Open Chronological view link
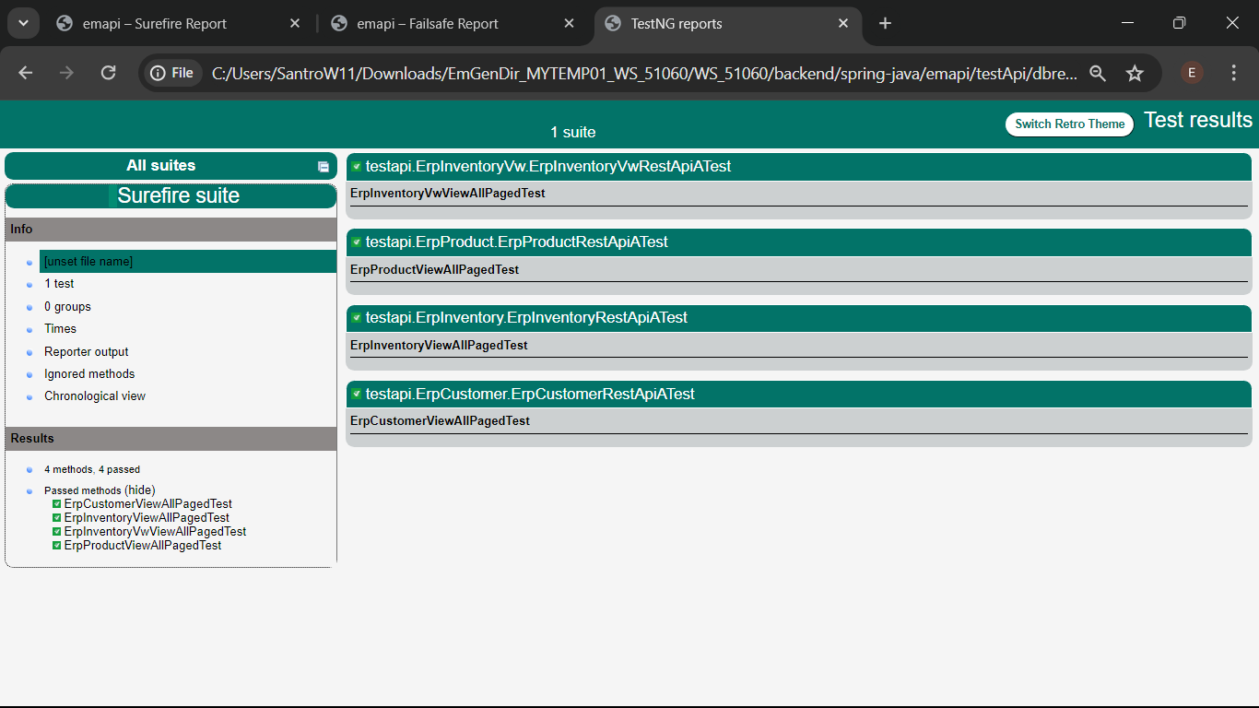 coord(95,396)
